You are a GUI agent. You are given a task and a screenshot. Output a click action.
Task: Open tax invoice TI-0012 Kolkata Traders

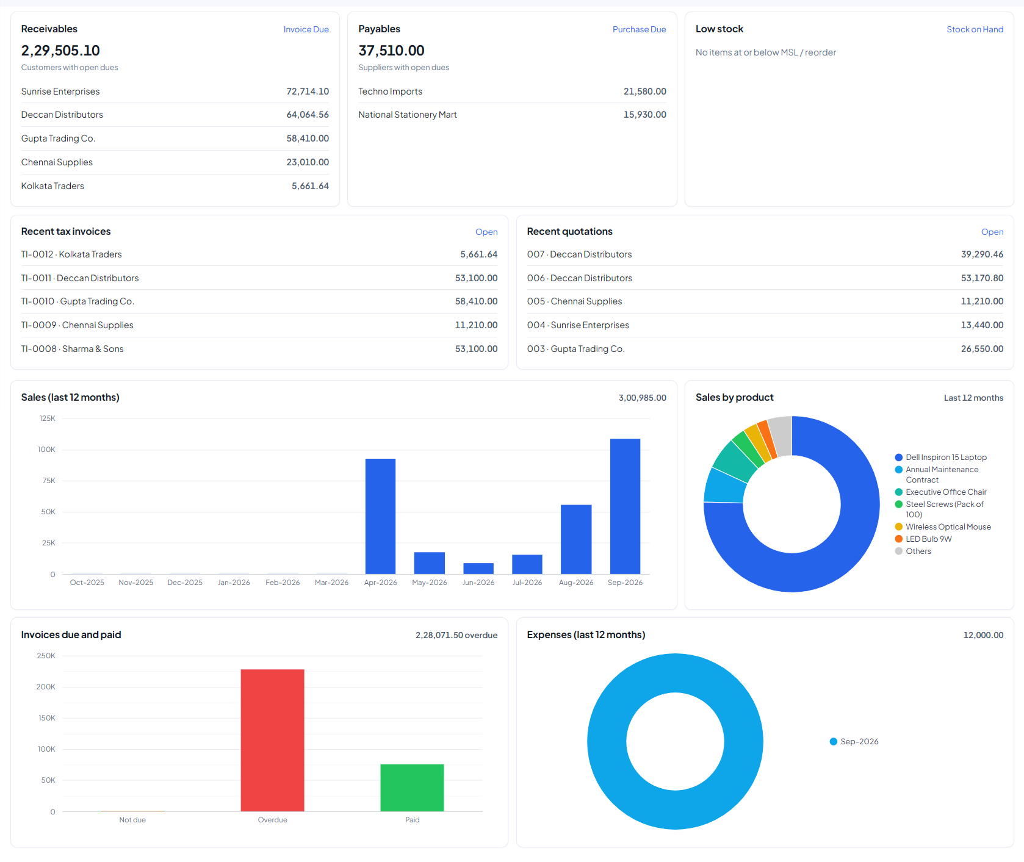(259, 254)
